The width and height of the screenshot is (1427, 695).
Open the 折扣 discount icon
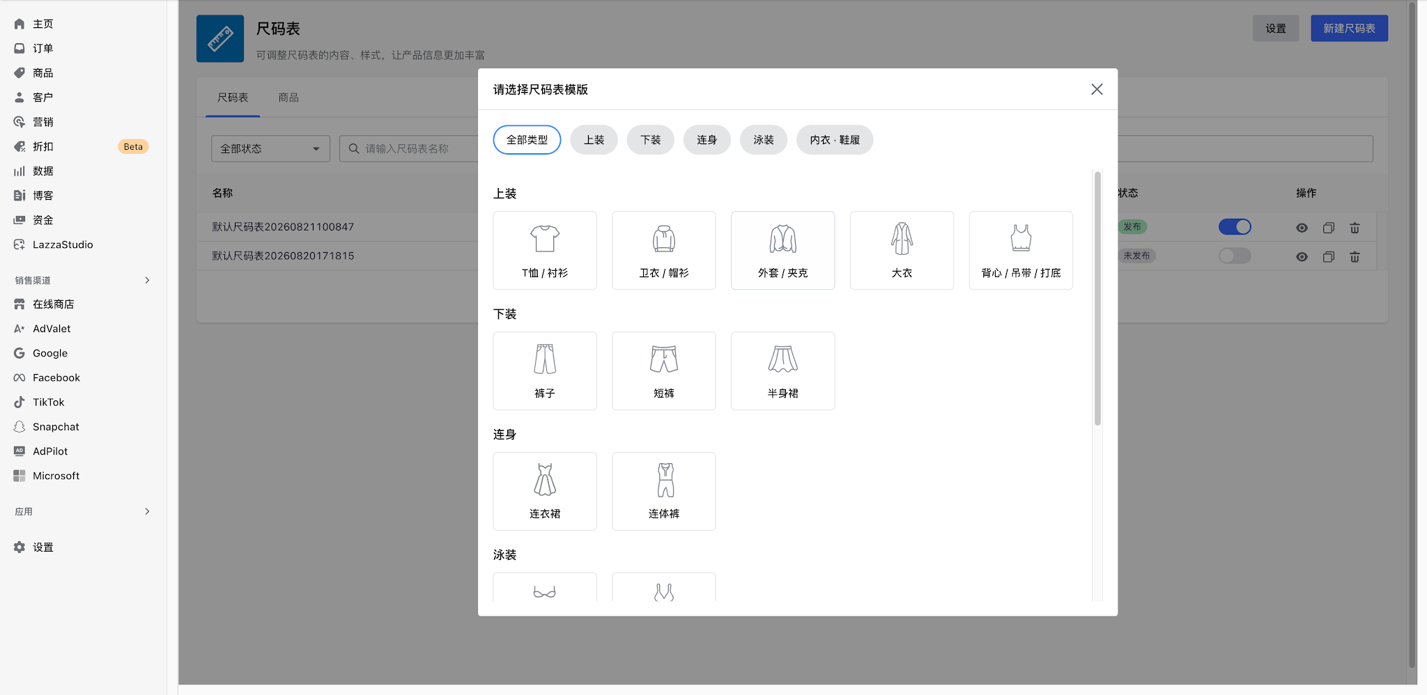20,146
